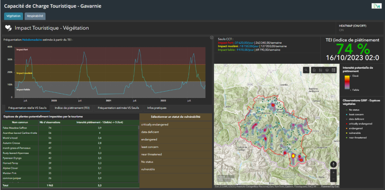The image size is (385, 190).
Task: Select the Rusty-leaved Alpenrose row
Action: [x=70, y=153]
